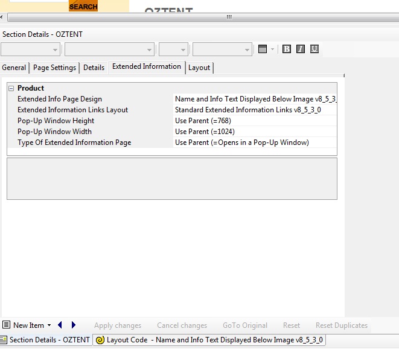The height and width of the screenshot is (349, 399).
Task: Select the Extended Info Page Design value
Action: coord(255,99)
